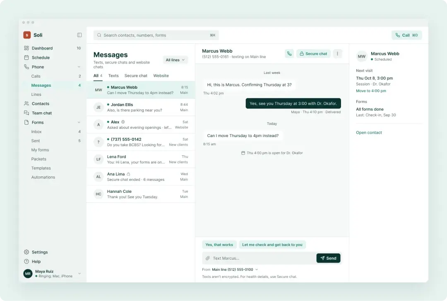Collapse the Forms section chevron
The height and width of the screenshot is (301, 447).
click(x=79, y=122)
